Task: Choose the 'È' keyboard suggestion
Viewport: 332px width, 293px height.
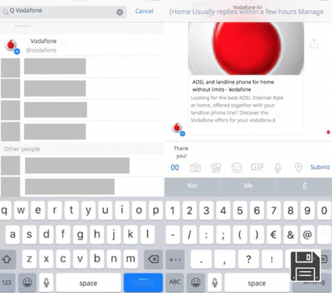Action: tap(305, 186)
